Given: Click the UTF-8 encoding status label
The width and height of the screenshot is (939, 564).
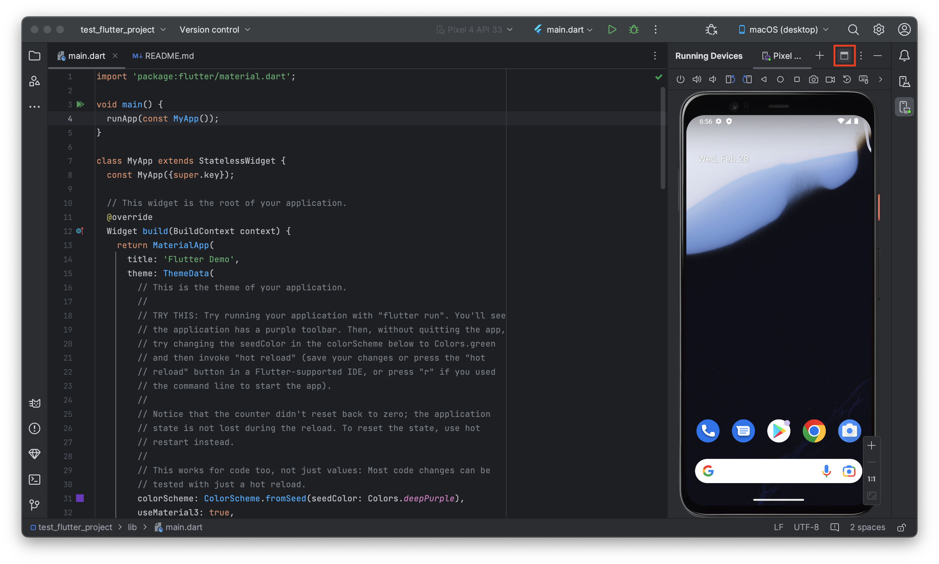Looking at the screenshot, I should [806, 527].
